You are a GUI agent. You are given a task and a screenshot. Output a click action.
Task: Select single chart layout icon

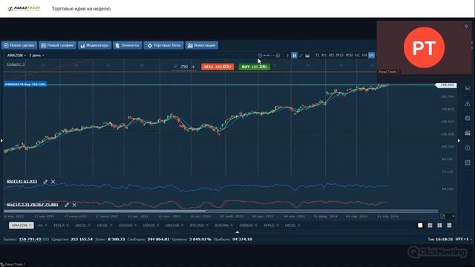pos(420,225)
